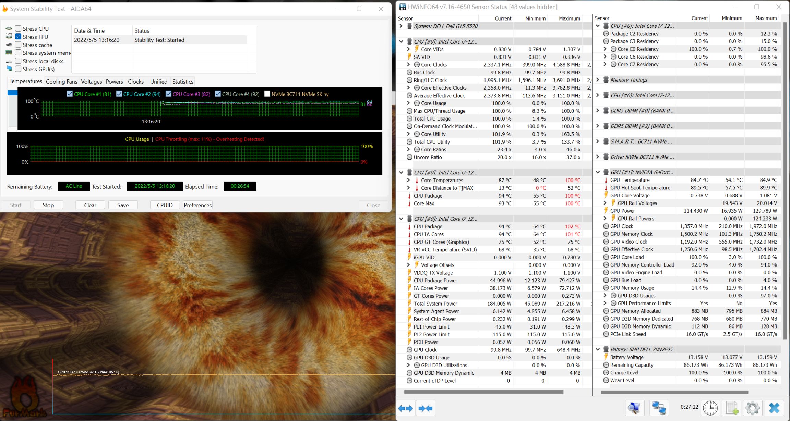Click the CPUID button
Viewport: 790px width, 421px height.
tap(165, 205)
